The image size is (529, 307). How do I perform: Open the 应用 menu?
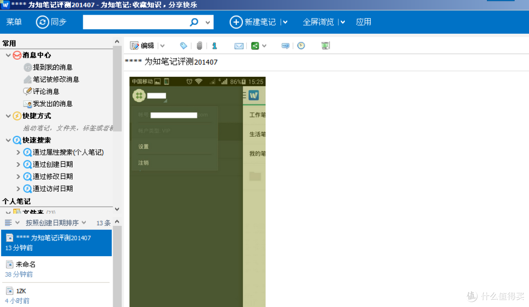[363, 22]
